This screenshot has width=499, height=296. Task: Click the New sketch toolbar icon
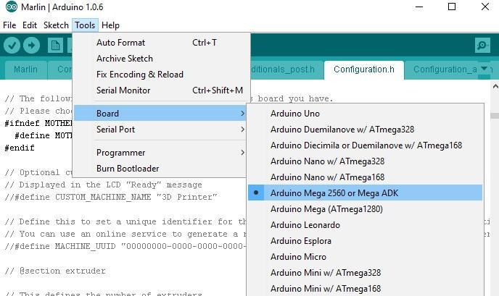pos(55,46)
